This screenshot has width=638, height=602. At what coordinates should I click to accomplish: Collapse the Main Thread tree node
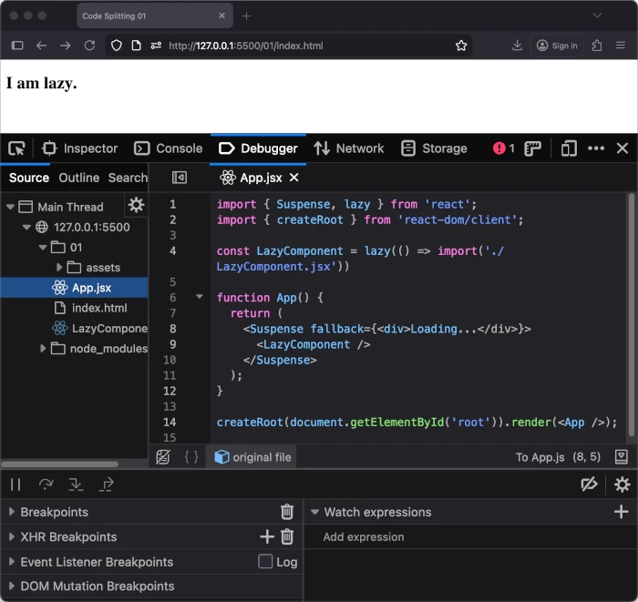[11, 207]
